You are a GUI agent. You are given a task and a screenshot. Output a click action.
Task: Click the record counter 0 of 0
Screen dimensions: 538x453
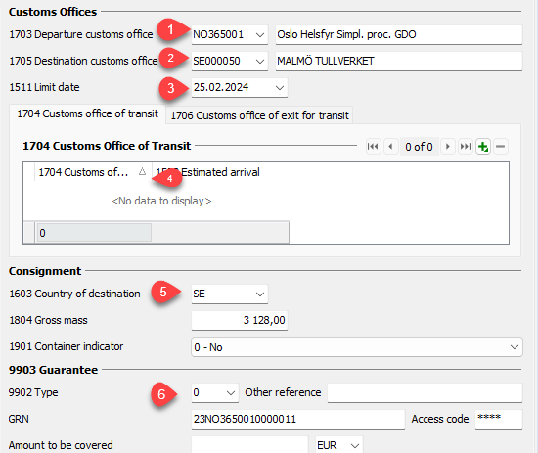pos(419,147)
